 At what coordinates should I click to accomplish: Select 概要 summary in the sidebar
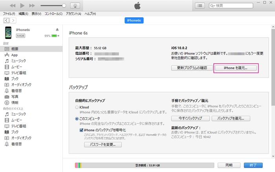click(x=31, y=49)
